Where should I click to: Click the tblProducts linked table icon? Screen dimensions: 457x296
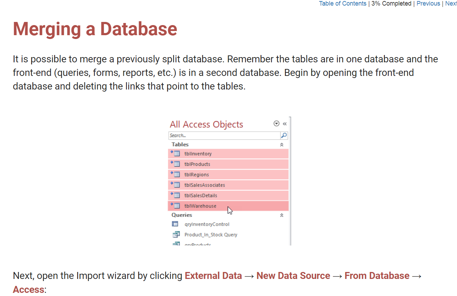(175, 164)
